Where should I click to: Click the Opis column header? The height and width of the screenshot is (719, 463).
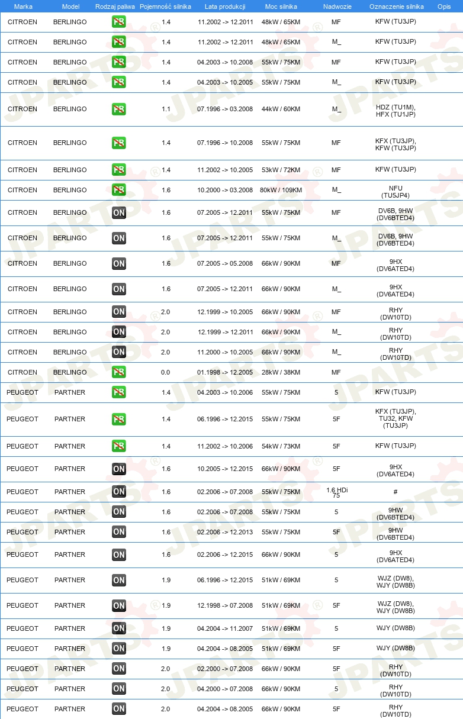443,7
